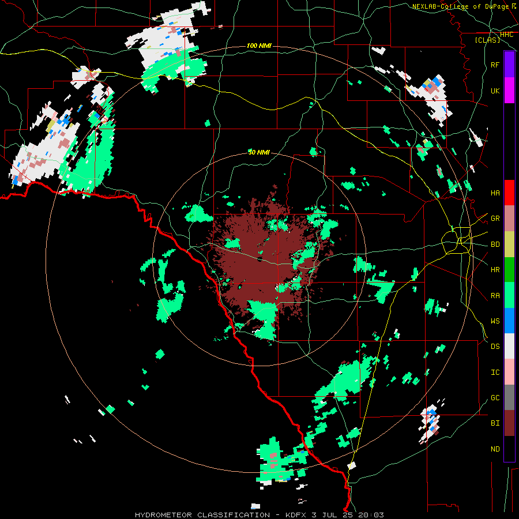Select the yellow BD big drops swatch

(509, 245)
